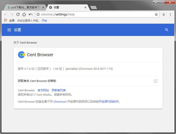
Task: Go to the home page icon
Action: [24, 14]
